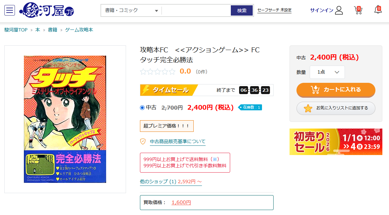Viewport: 389px width, 215px height.
Task: Open the セーフサーチ 未設定 setting
Action: pyautogui.click(x=274, y=10)
